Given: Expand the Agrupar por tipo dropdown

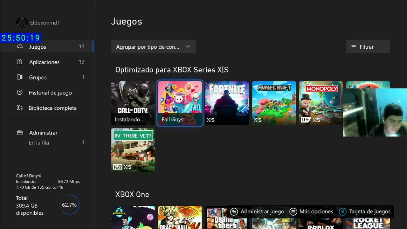Looking at the screenshot, I should 153,47.
